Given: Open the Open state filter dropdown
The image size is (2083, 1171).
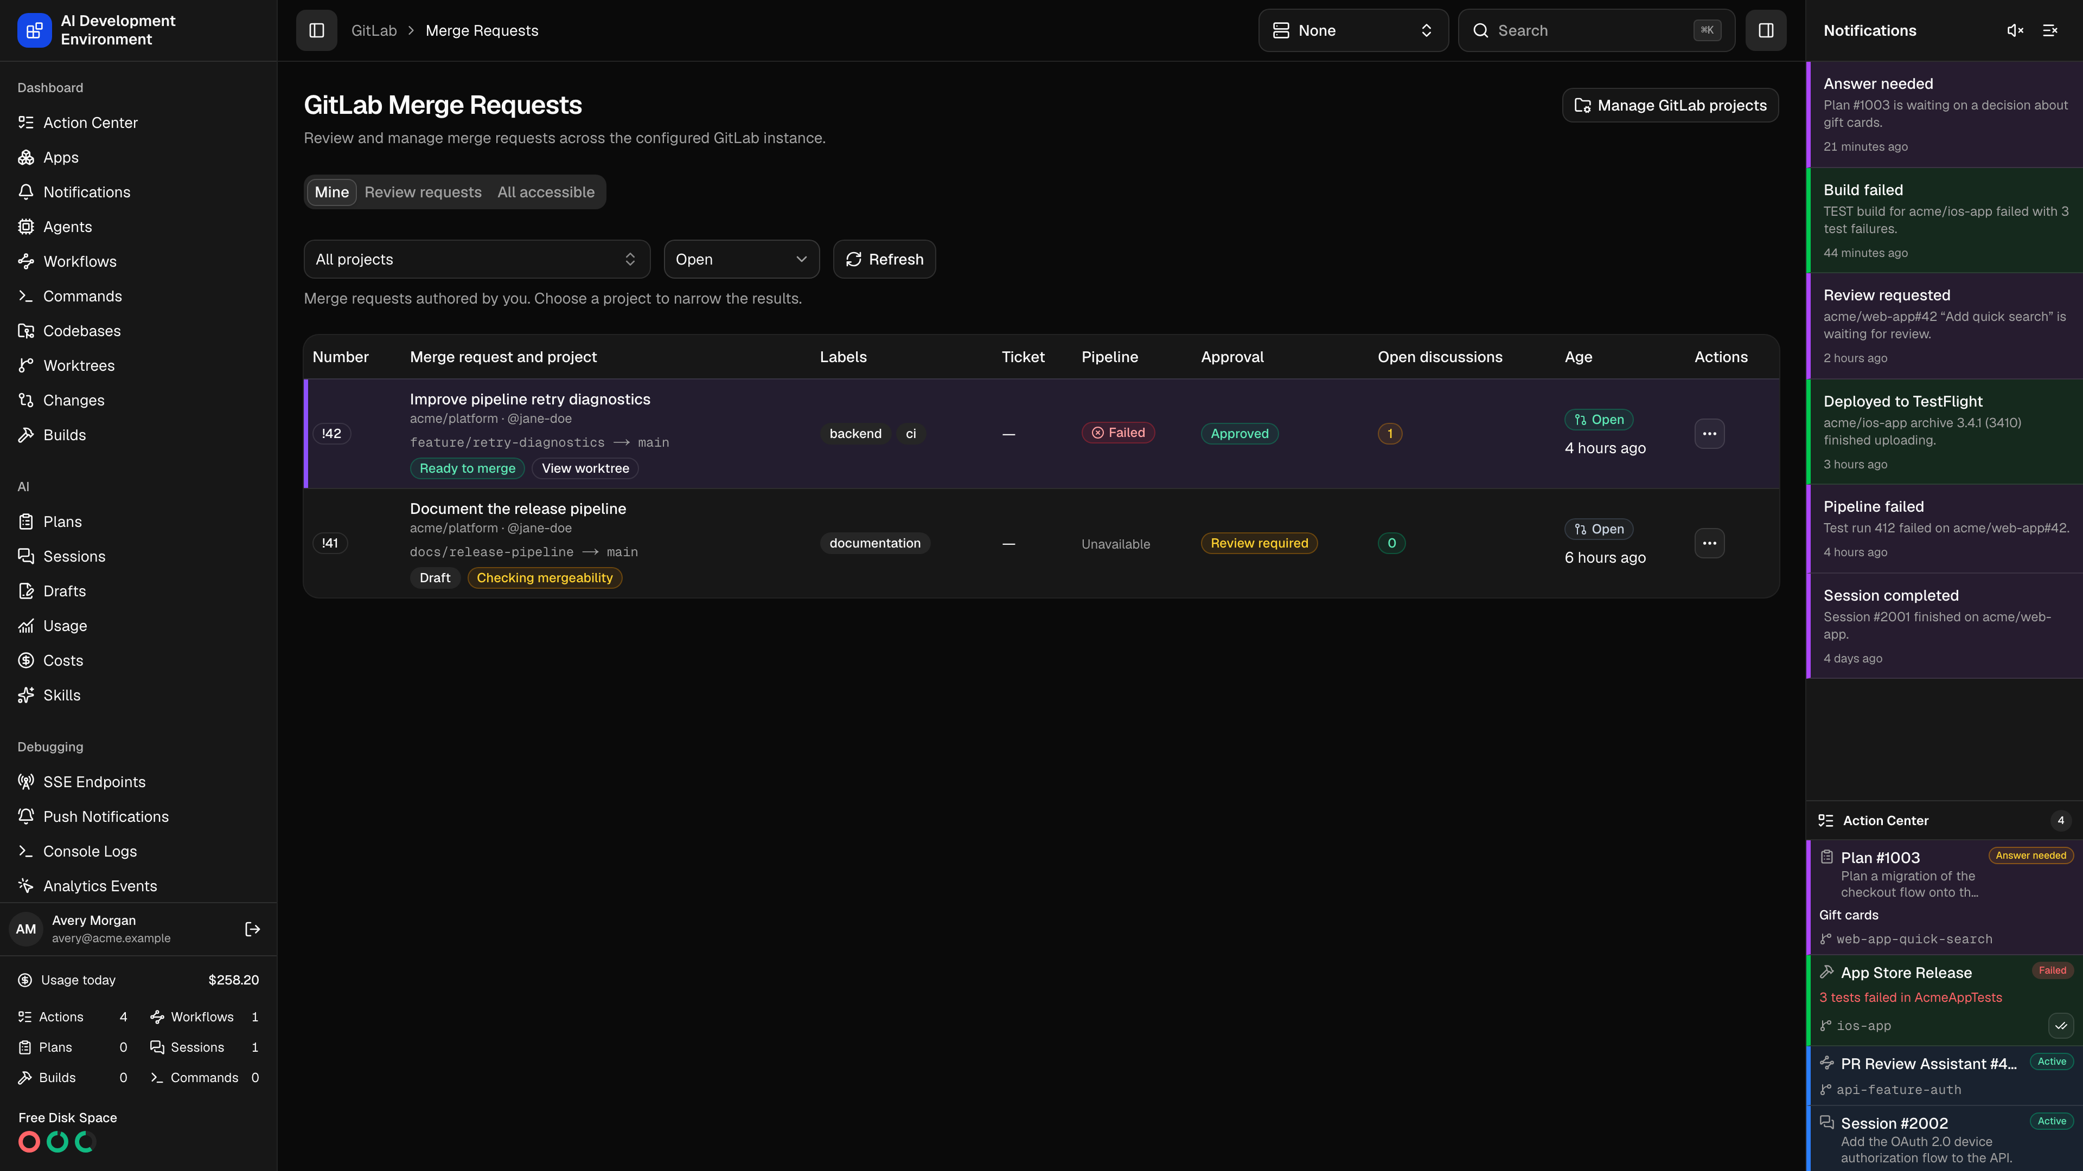Looking at the screenshot, I should (x=742, y=260).
